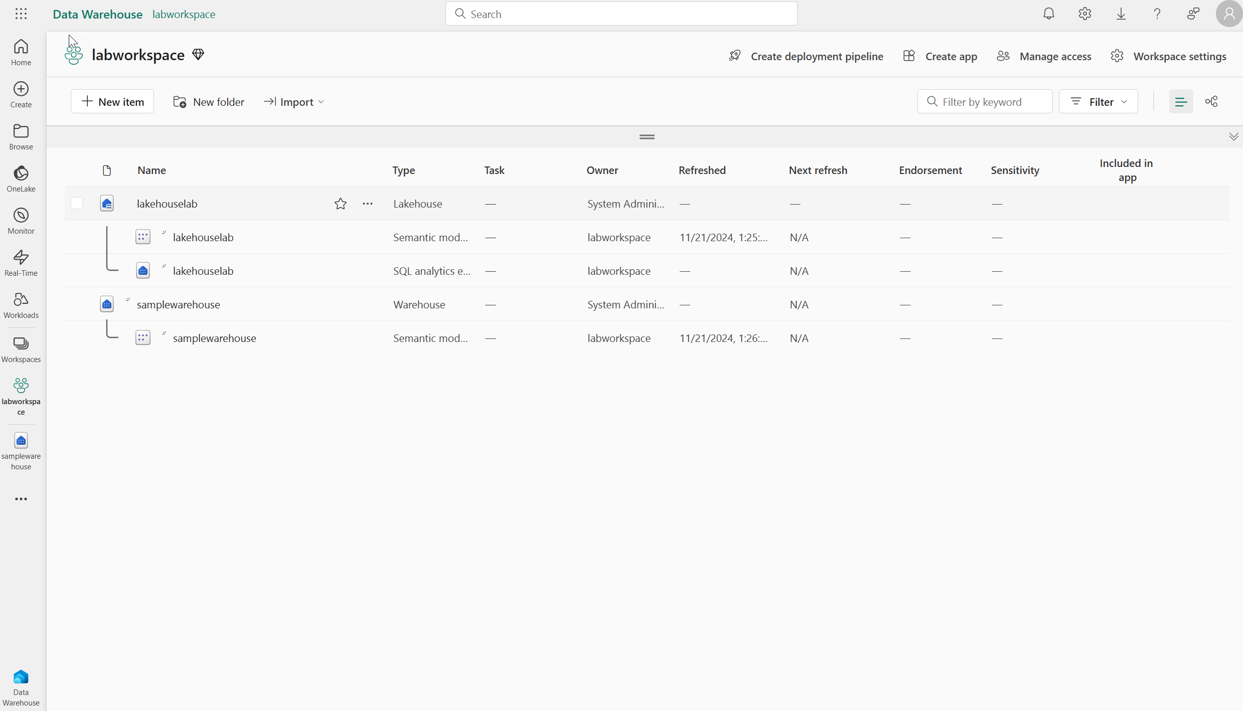
Task: Click New item button
Action: tap(112, 102)
